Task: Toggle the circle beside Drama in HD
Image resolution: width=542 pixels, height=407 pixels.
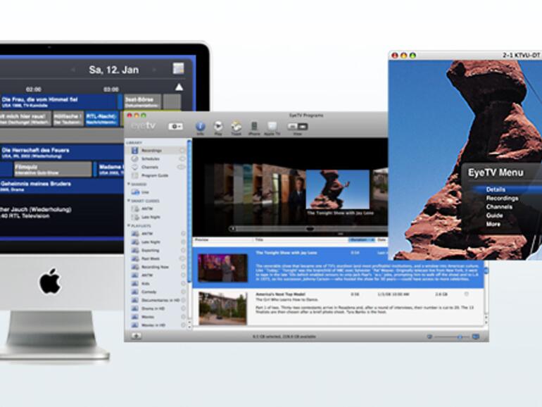Action: 183,308
